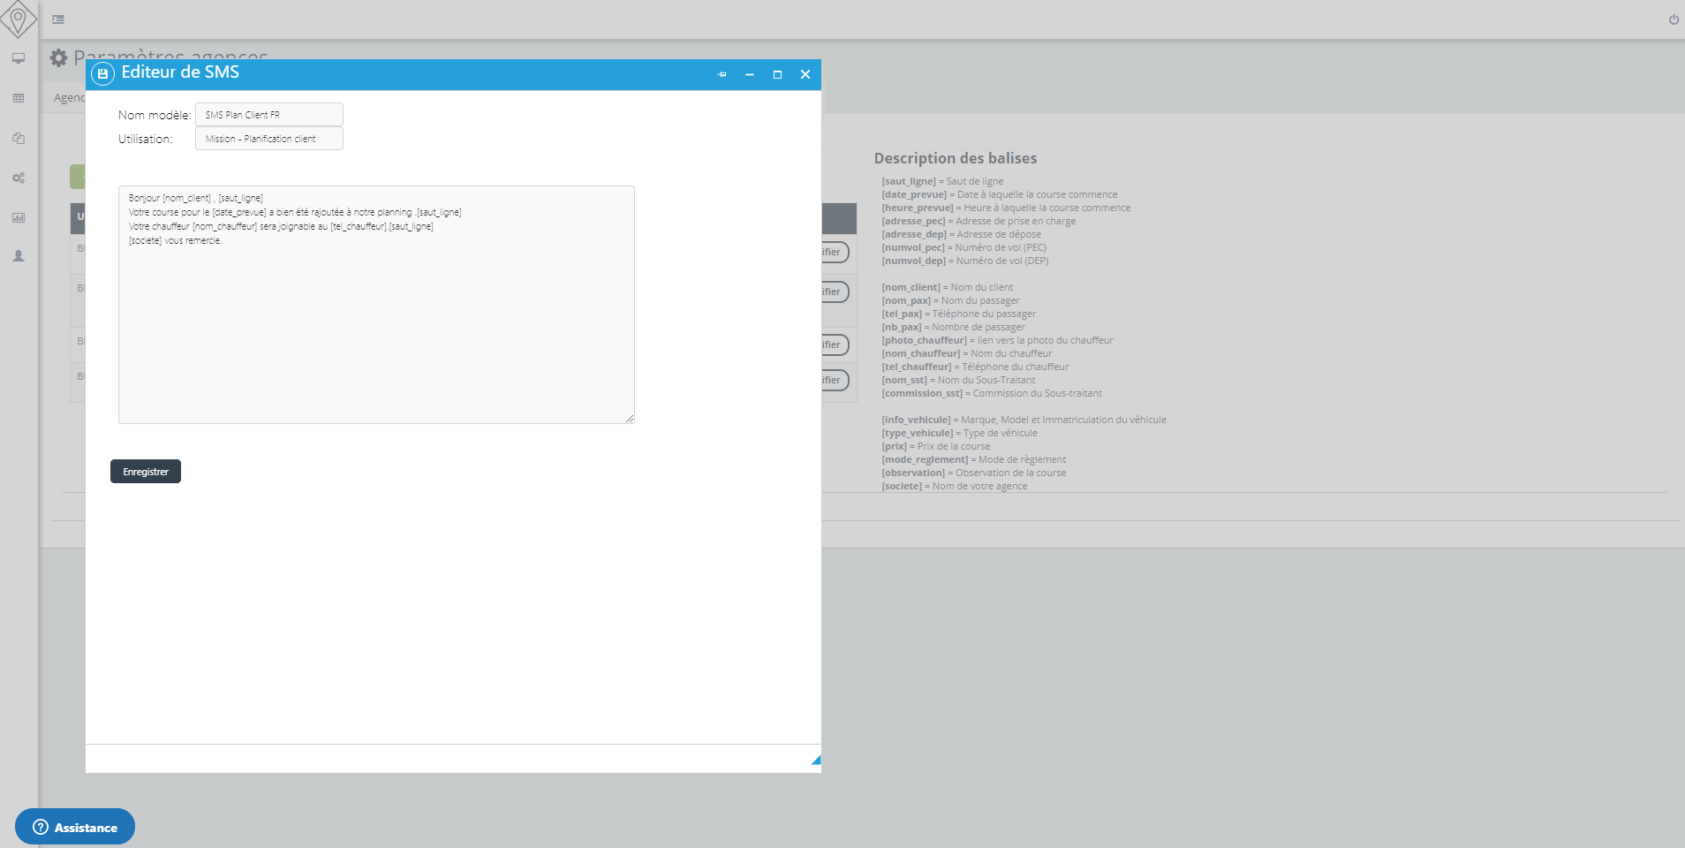This screenshot has height=848, width=1685.
Task: Click the list toggle icon in the top bar
Action: [x=60, y=19]
